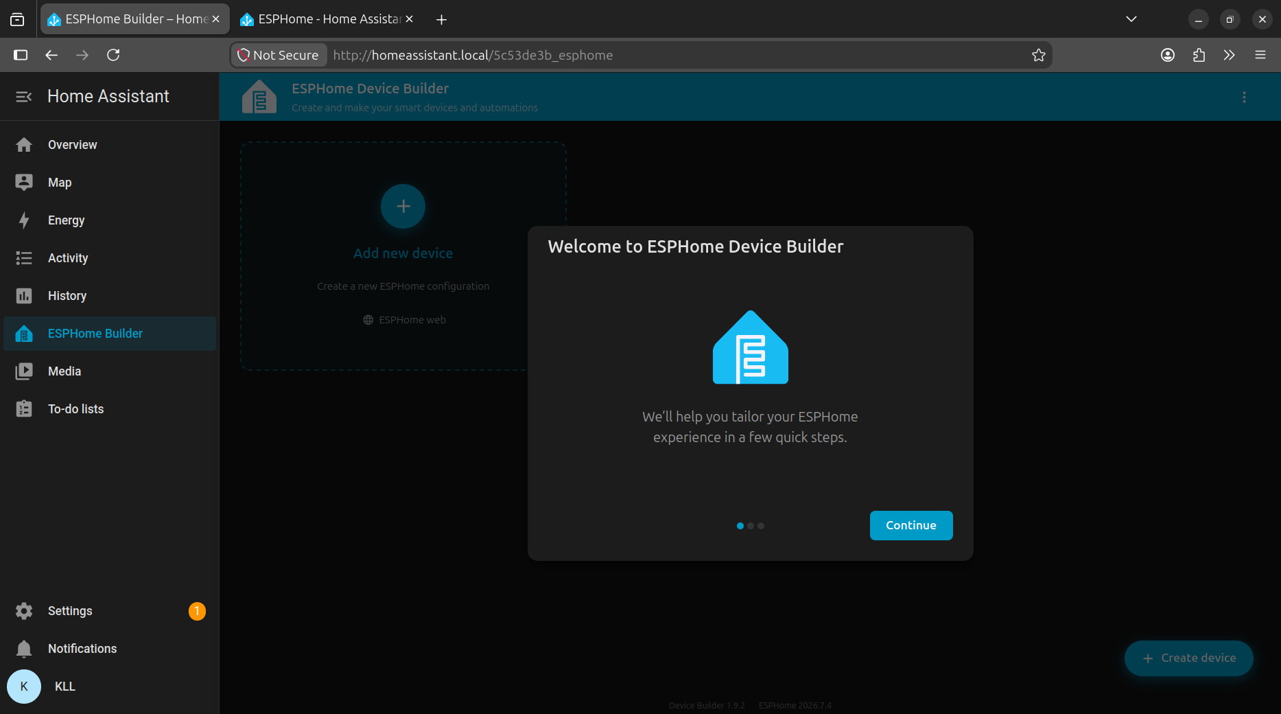Viewport: 1281px width, 714px height.
Task: Open the browser hamburger application menu
Action: 1260,55
